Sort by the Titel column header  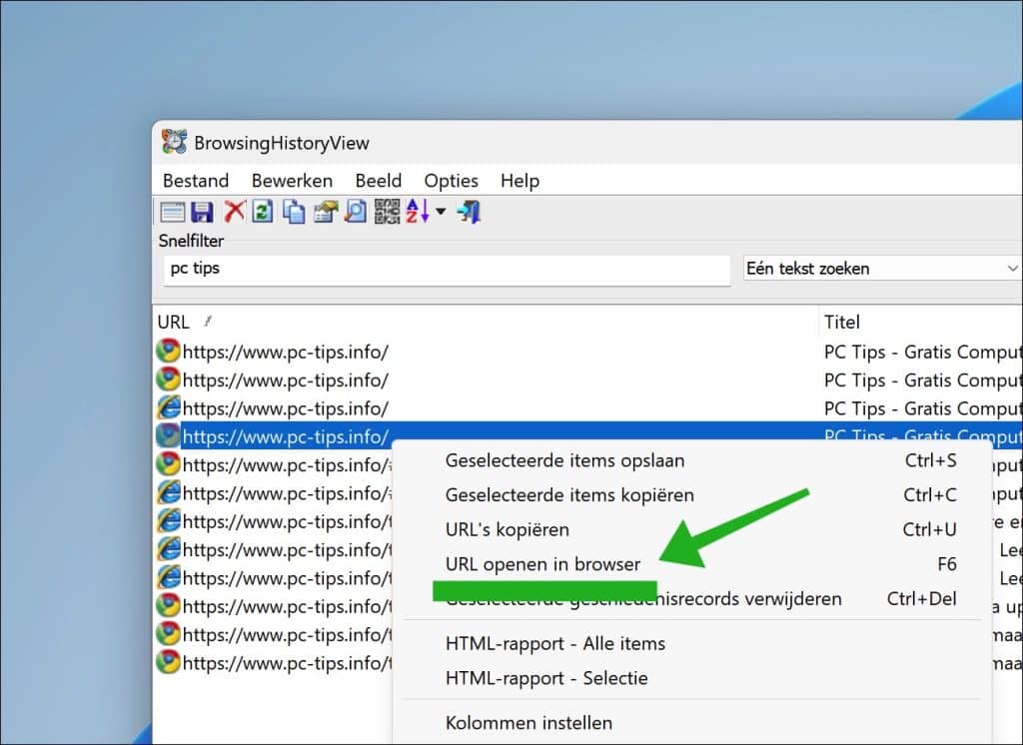pyautogui.click(x=920, y=323)
